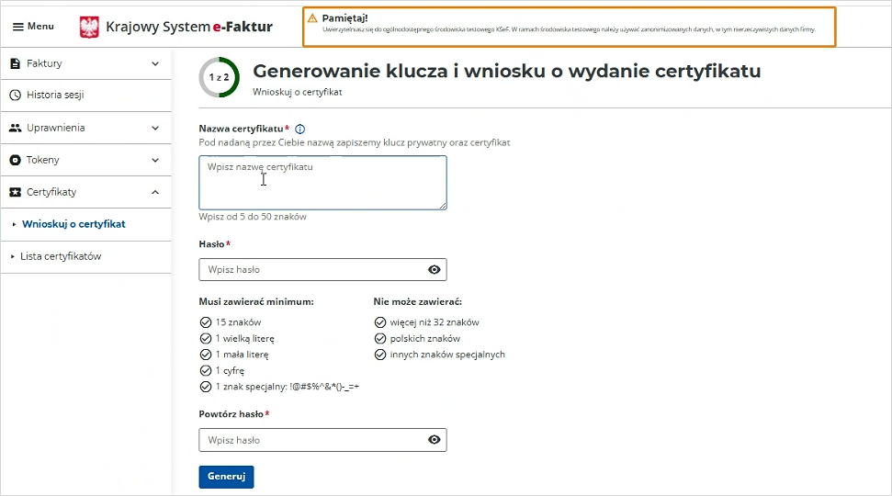Open Lista certyfikatów menu item
This screenshot has height=496, width=892.
click(61, 256)
